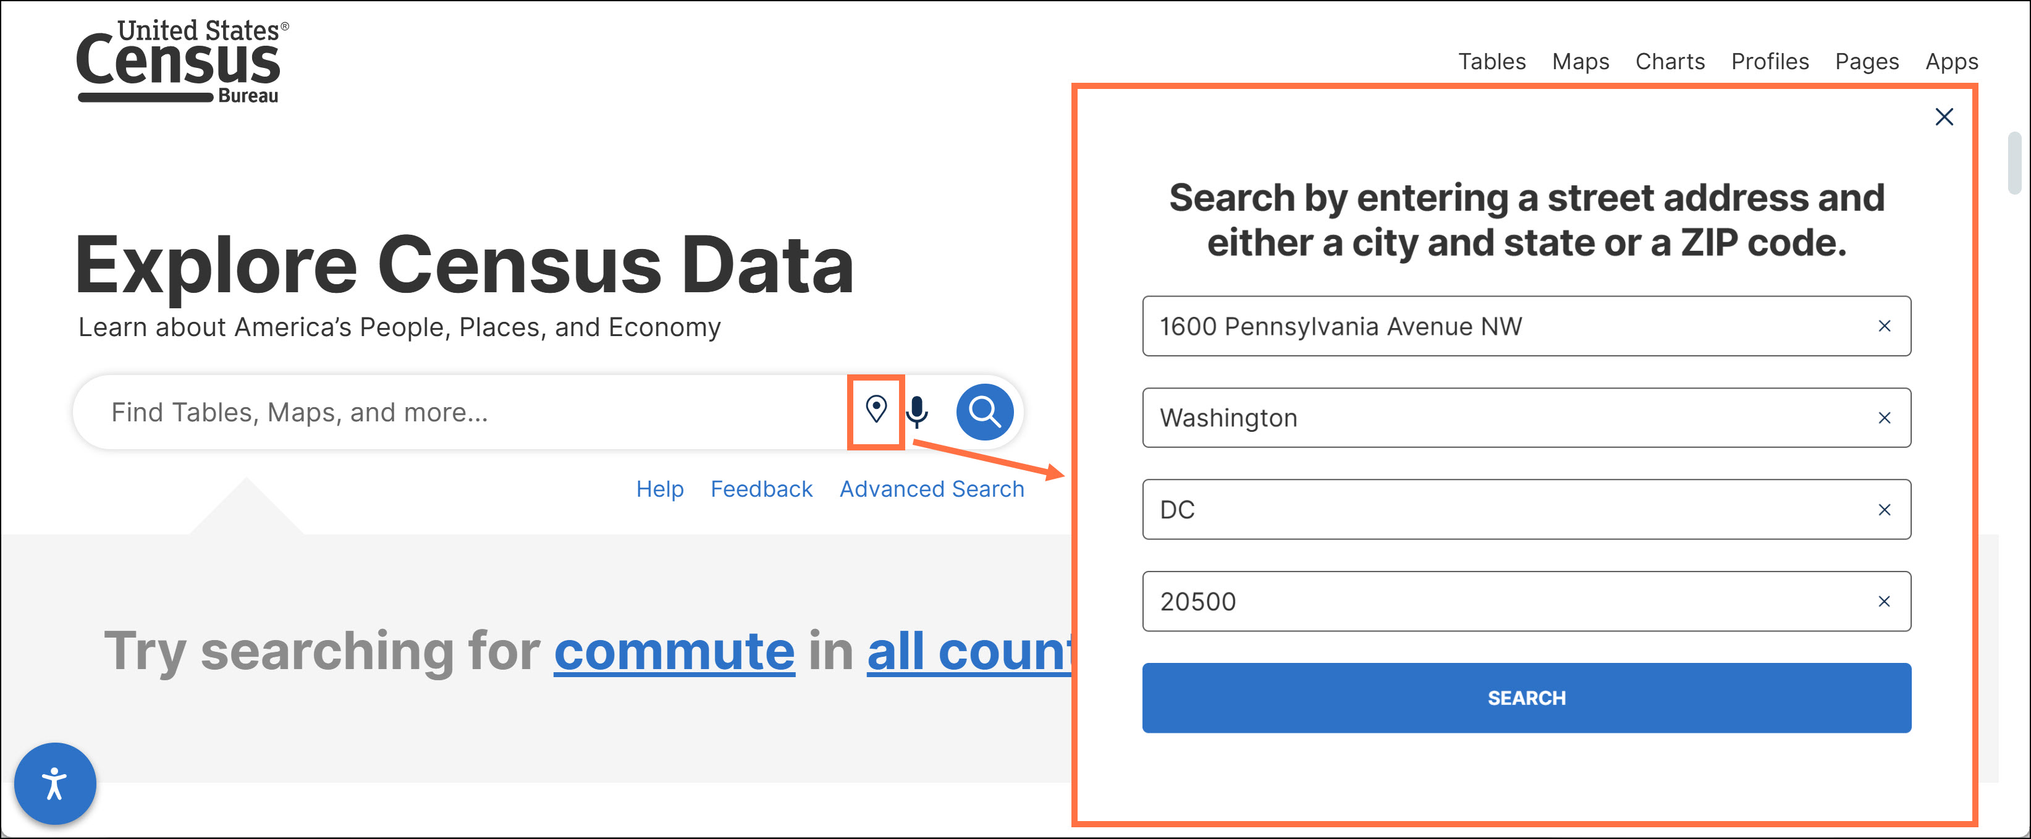
Task: Clear the street address field
Action: pyautogui.click(x=1885, y=326)
